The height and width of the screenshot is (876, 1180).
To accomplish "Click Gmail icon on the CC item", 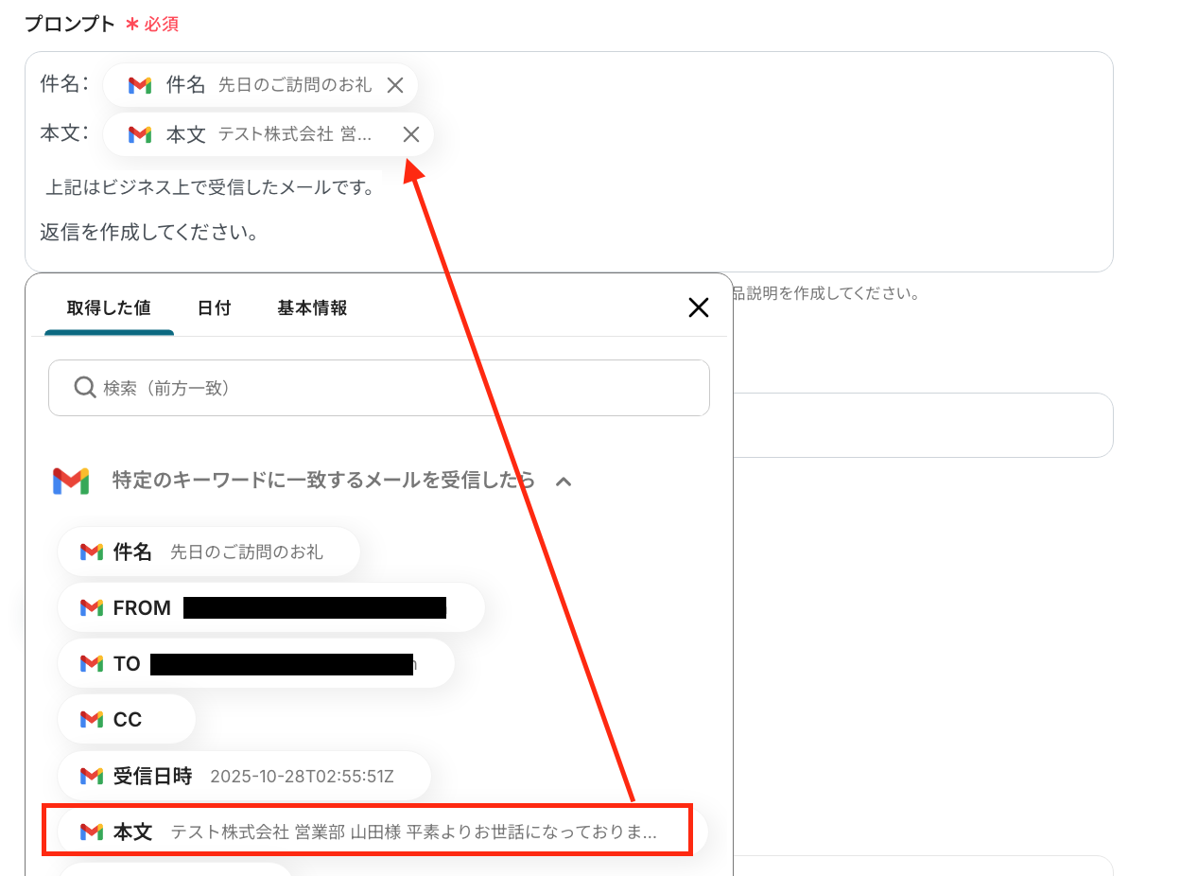I will click(x=92, y=719).
